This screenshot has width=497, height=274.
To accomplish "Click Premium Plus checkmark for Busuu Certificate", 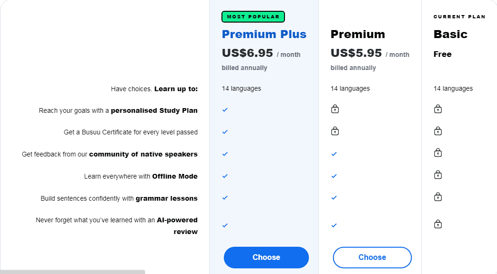I will (x=225, y=132).
